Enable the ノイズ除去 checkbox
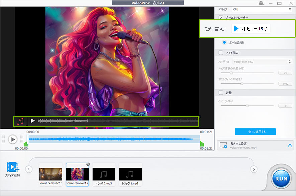Screen dimensions: 296x196 [221, 53]
